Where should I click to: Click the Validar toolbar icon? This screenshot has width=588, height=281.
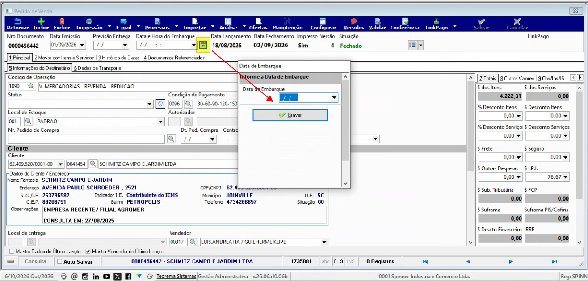click(x=377, y=21)
